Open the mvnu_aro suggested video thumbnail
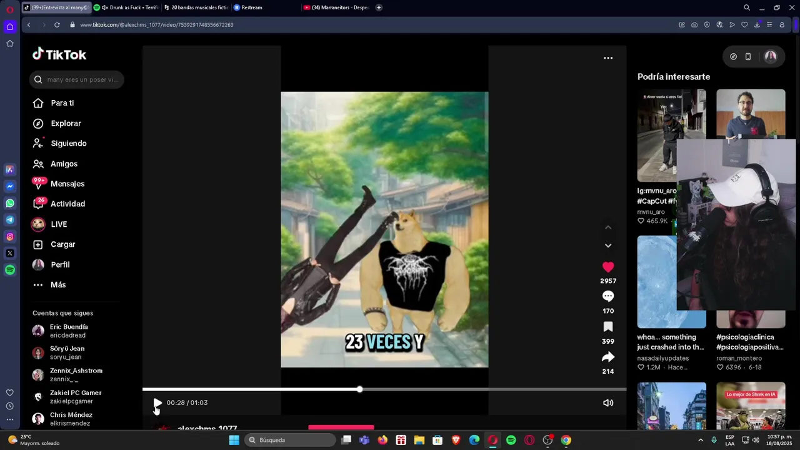 pyautogui.click(x=671, y=135)
